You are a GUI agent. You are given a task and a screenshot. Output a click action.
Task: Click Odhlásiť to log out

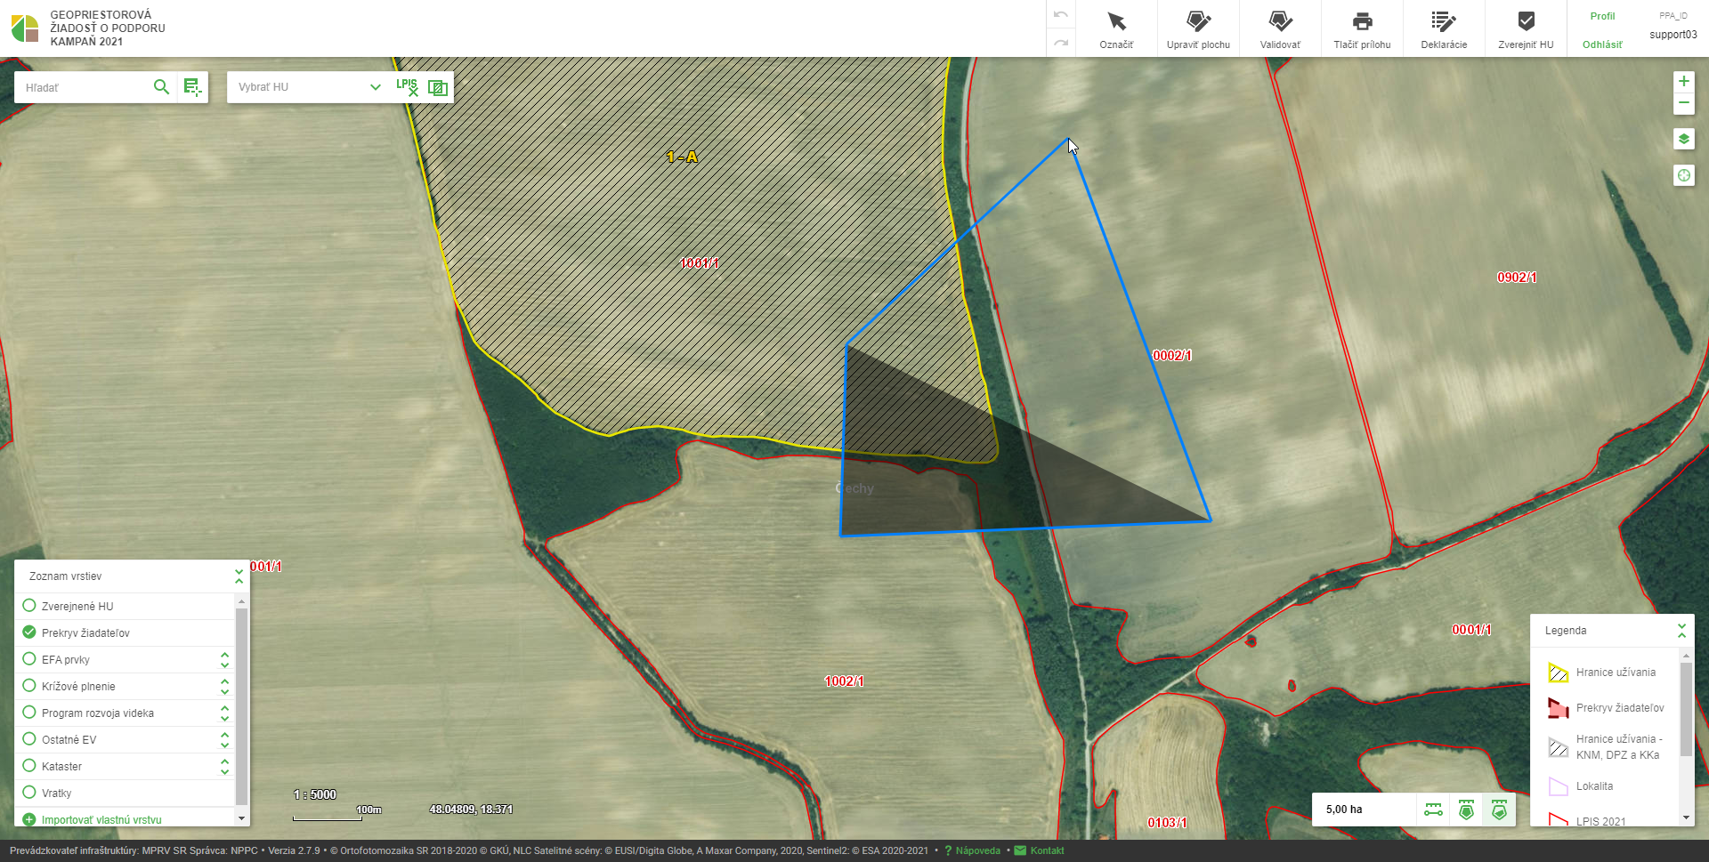1602,44
